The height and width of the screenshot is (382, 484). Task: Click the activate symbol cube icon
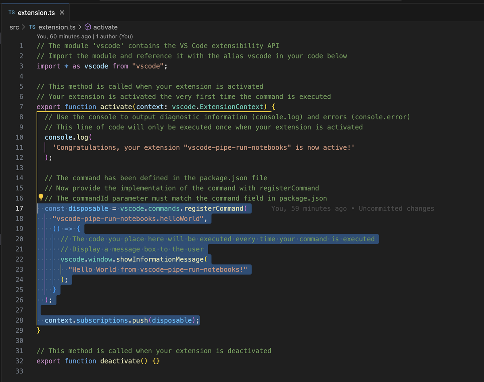tap(88, 27)
